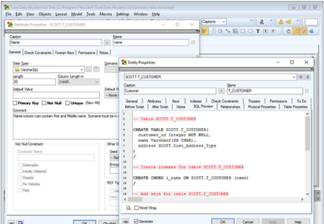Screen dimensions: 324x224
Task: Select the hand move tool icon
Action: 288,31
